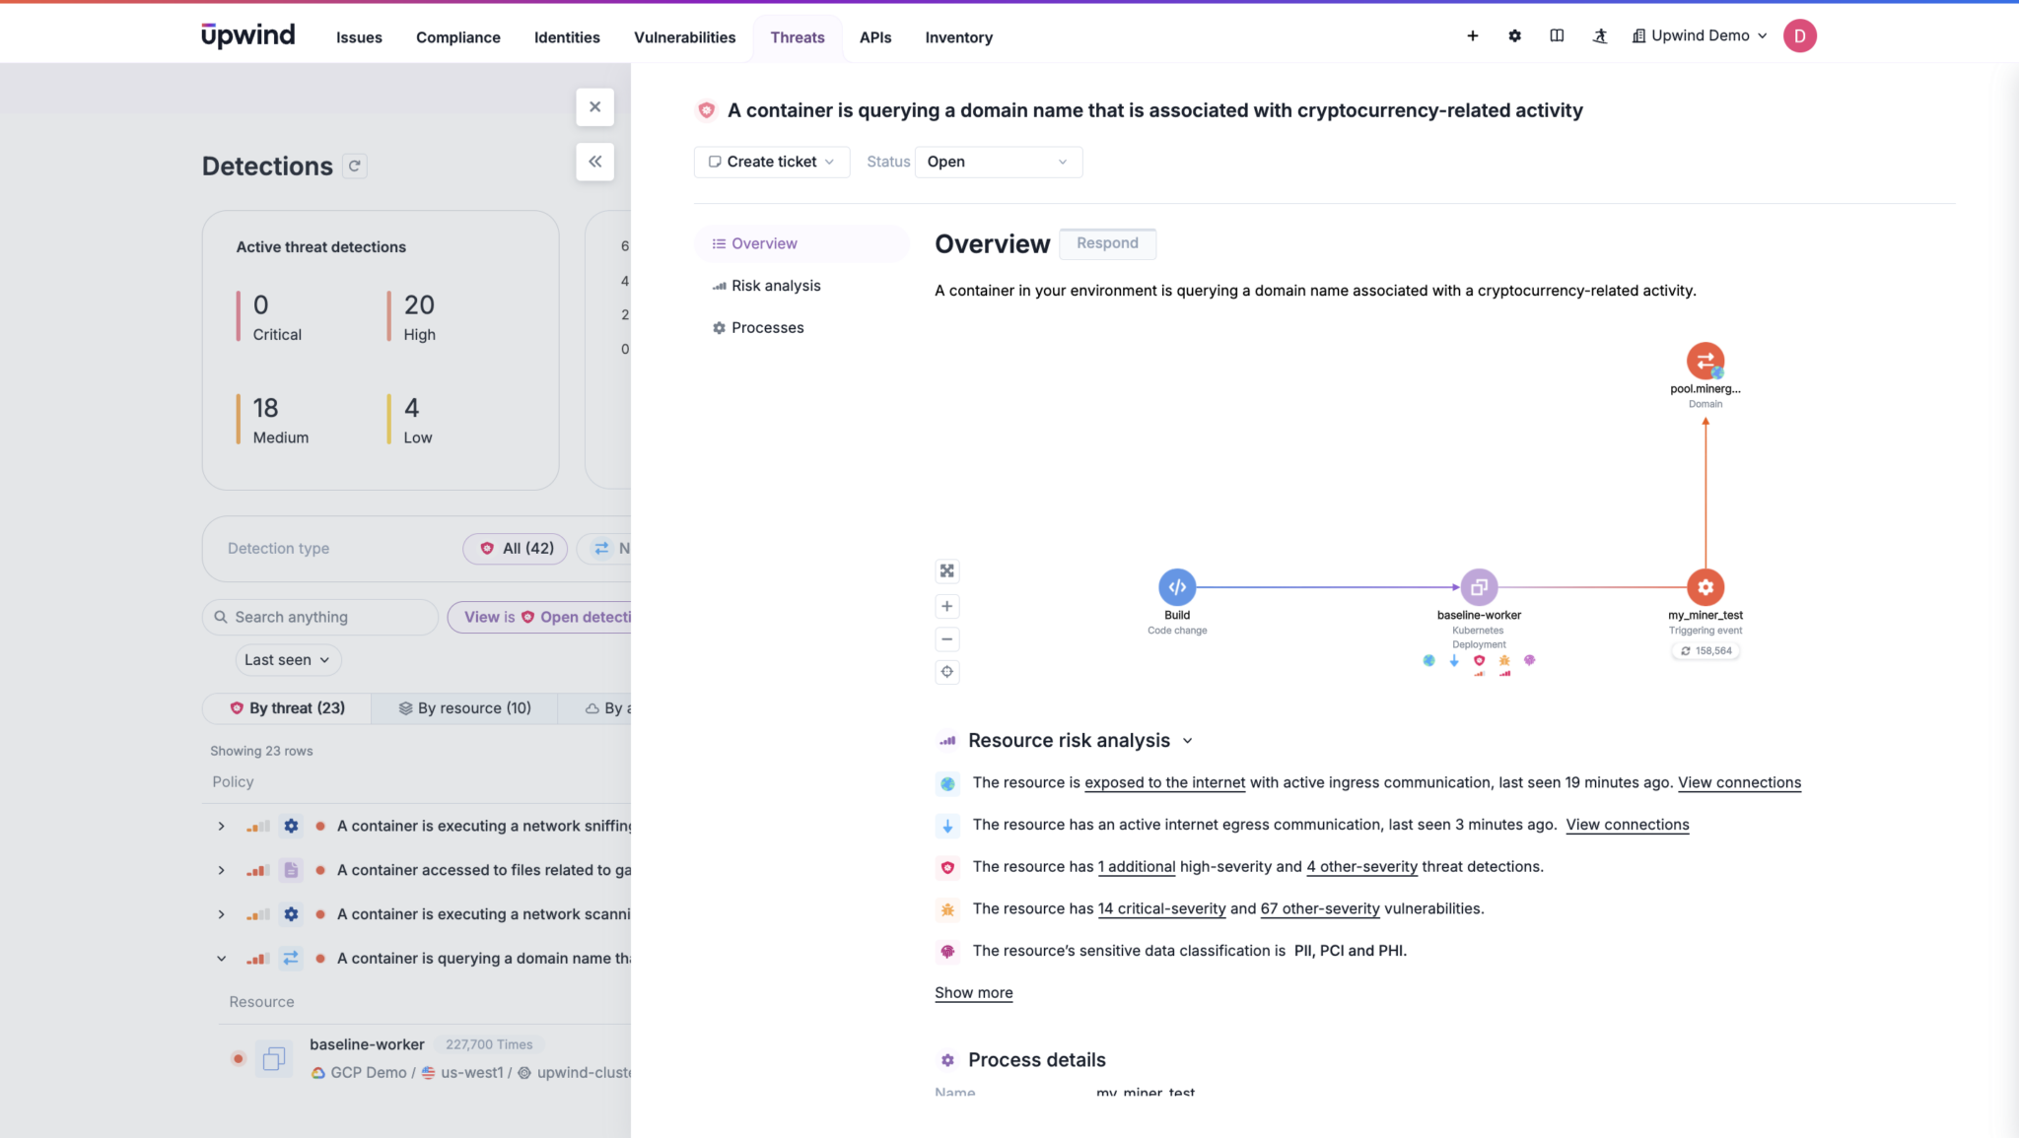2019x1138 pixels.
Task: Switch to the Vulnerabilities menu tab
Action: [684, 37]
